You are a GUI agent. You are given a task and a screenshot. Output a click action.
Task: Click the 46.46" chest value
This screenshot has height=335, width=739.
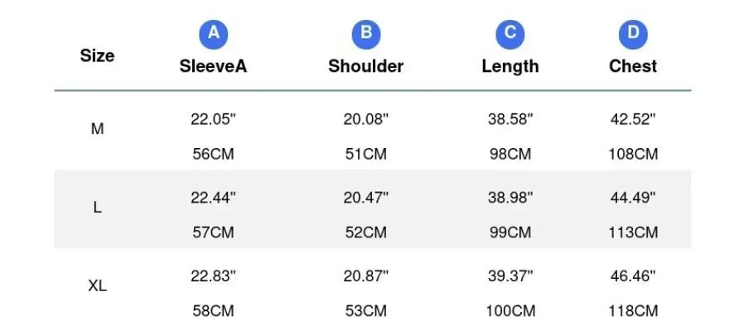click(x=633, y=276)
